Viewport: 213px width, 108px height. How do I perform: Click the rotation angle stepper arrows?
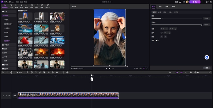[169, 33]
